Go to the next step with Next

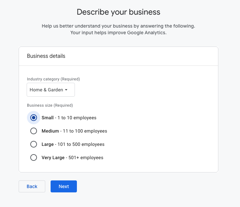pyautogui.click(x=64, y=186)
